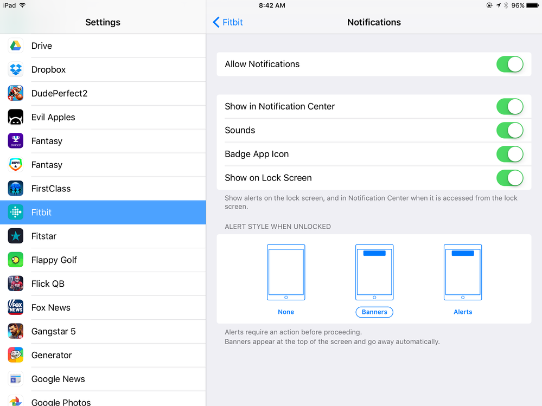
Task: Tap the Flappy Golf app icon
Action: 16,260
